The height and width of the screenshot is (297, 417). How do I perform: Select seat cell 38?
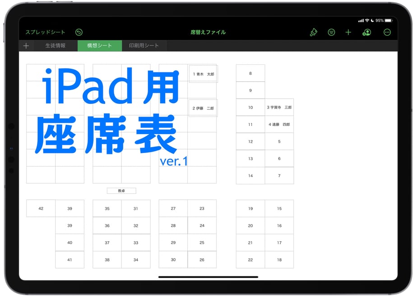click(x=107, y=260)
